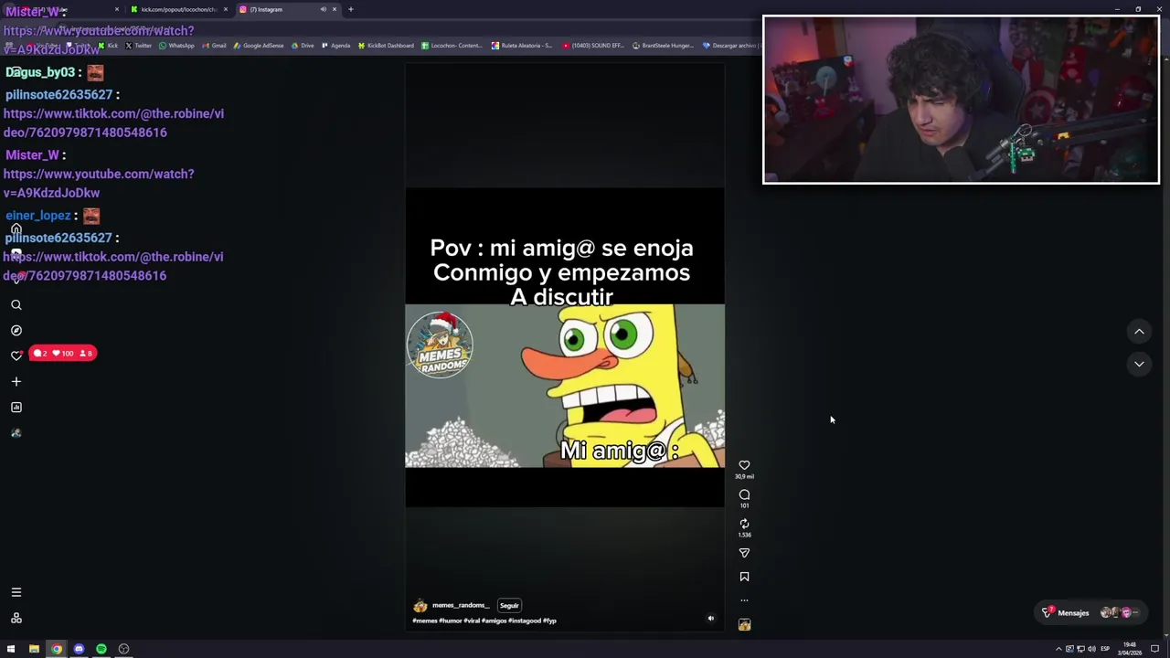Open comments on the reel (101)
1170x658 pixels.
[x=744, y=494]
